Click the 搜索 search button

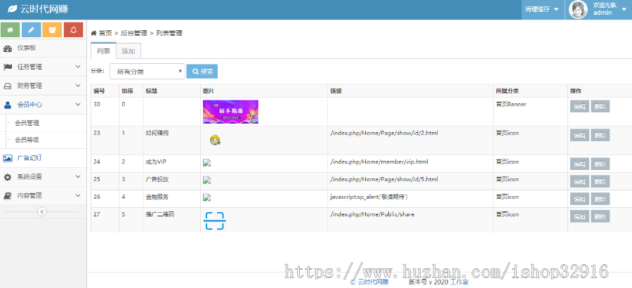[x=202, y=72]
